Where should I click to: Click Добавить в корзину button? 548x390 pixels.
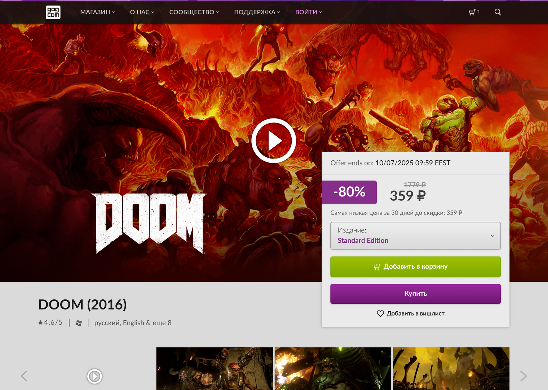415,266
